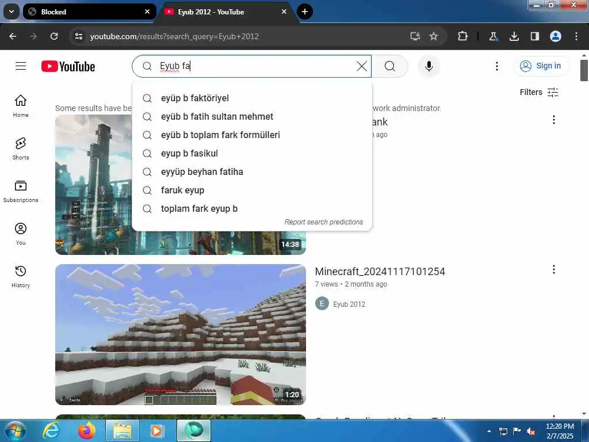Open a new browser tab

click(x=305, y=12)
